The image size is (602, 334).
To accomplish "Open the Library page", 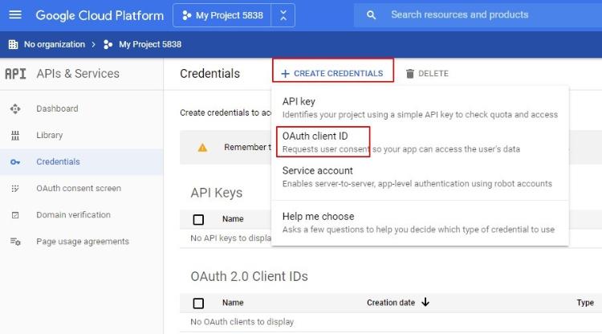I will (x=50, y=135).
